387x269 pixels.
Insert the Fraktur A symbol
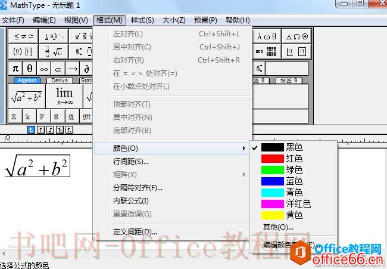click(x=71, y=116)
